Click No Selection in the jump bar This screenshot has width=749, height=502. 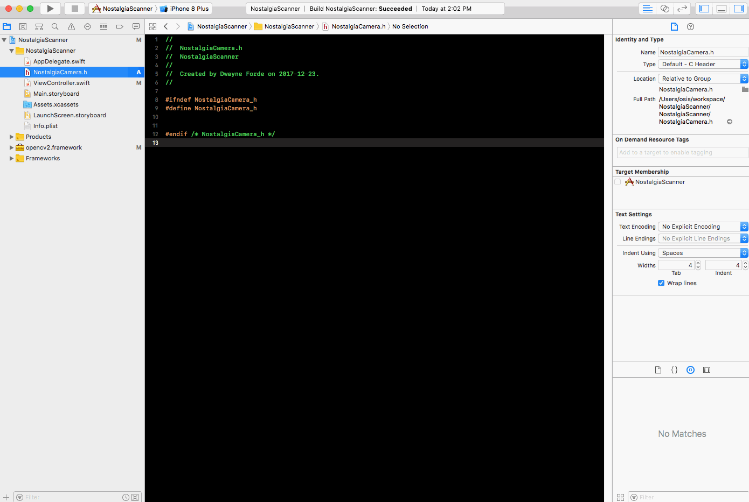coord(410,26)
